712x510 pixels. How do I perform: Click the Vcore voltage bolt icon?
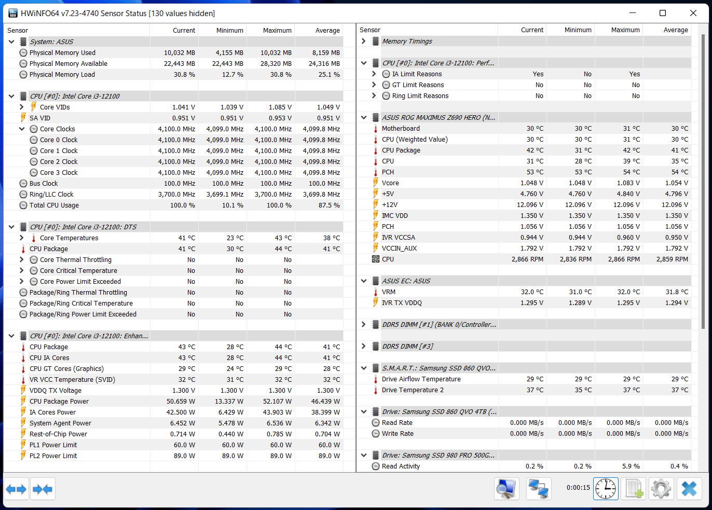tap(376, 183)
